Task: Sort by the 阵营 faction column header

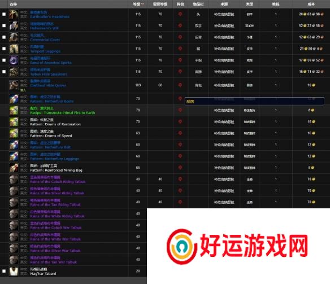Action: [x=180, y=4]
